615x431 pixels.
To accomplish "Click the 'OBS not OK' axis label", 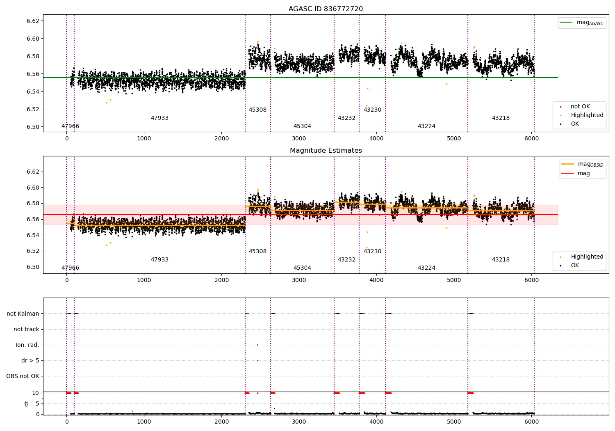I will (x=23, y=376).
